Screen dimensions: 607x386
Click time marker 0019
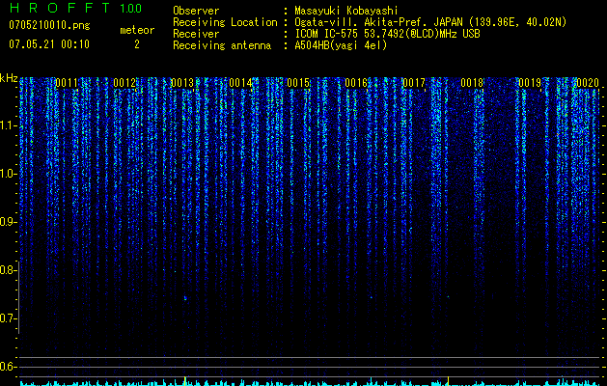coord(530,83)
